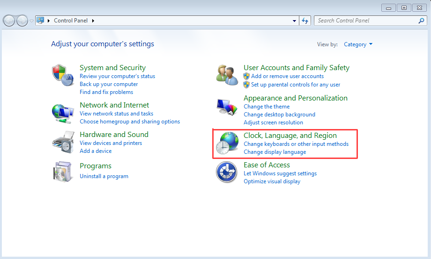Click the Programs disc box icon

(63, 171)
